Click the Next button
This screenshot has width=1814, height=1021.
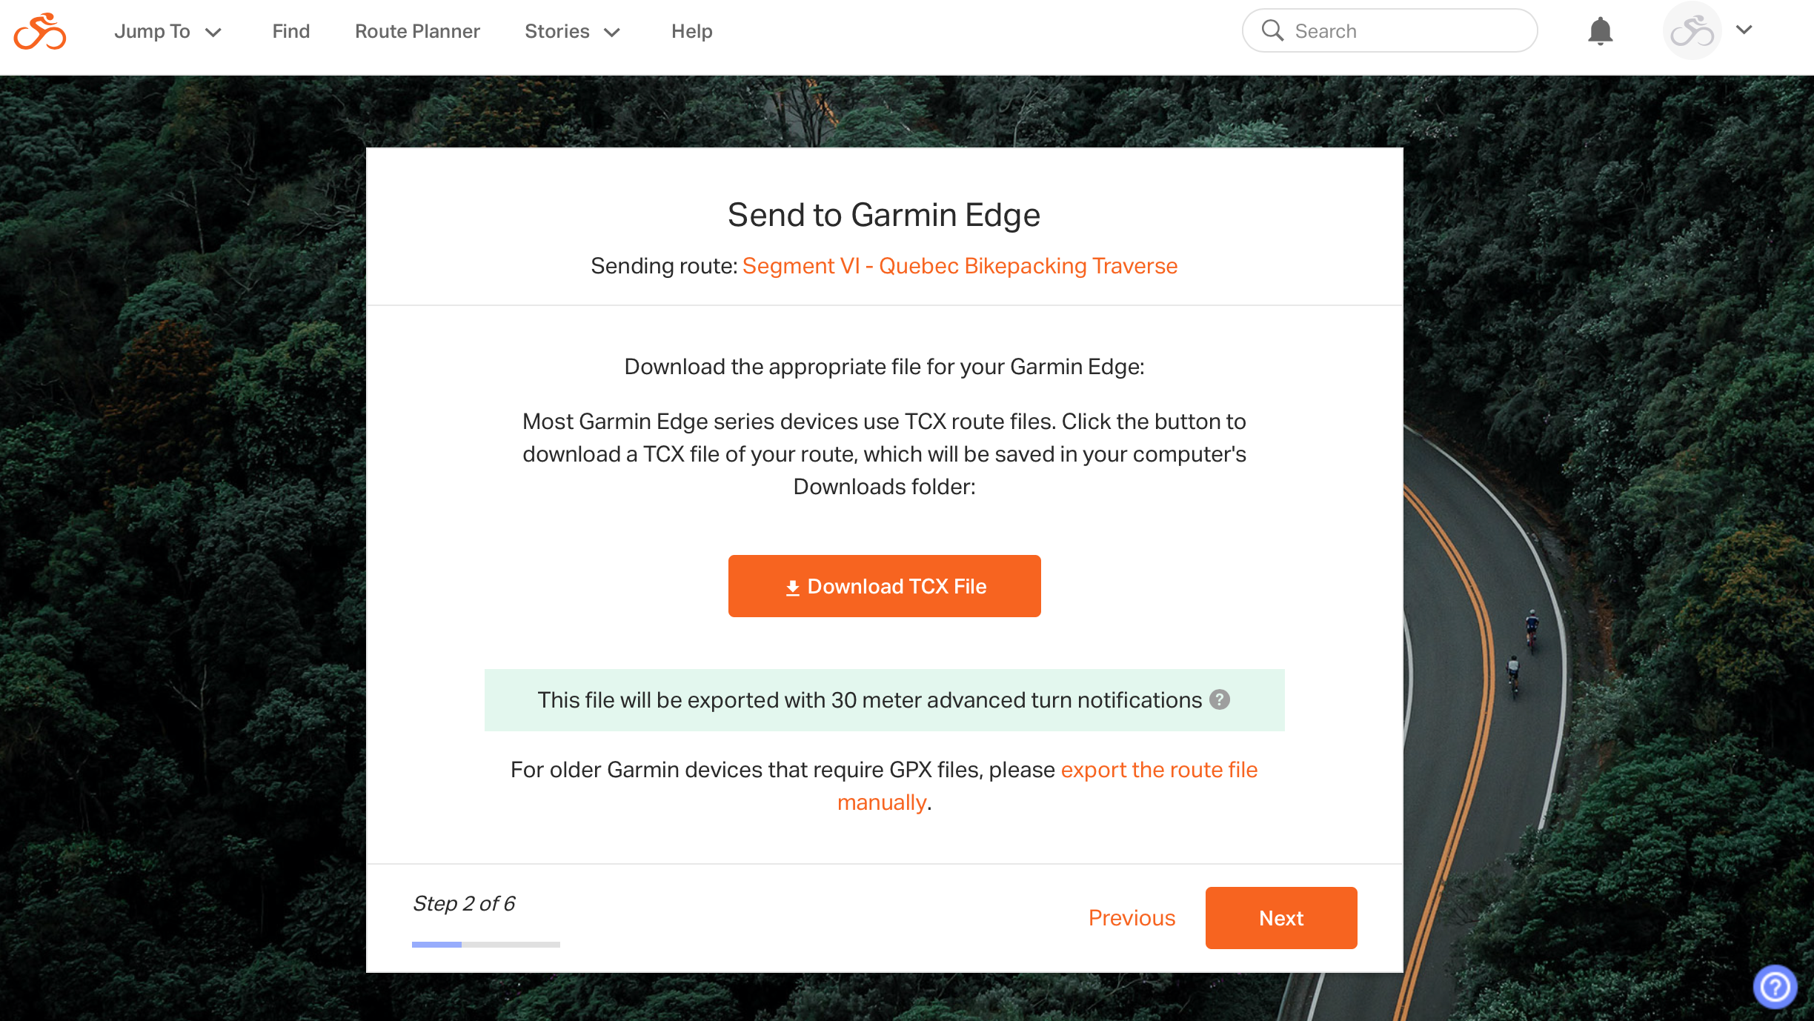(x=1281, y=917)
